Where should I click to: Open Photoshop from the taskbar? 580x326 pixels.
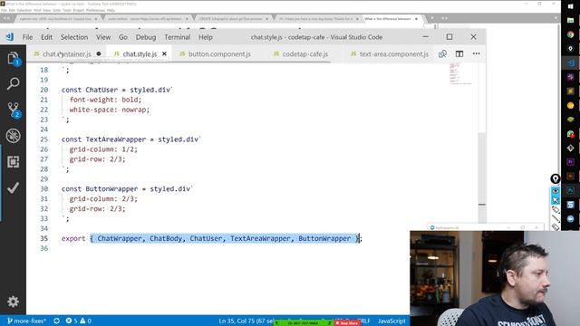[570, 190]
